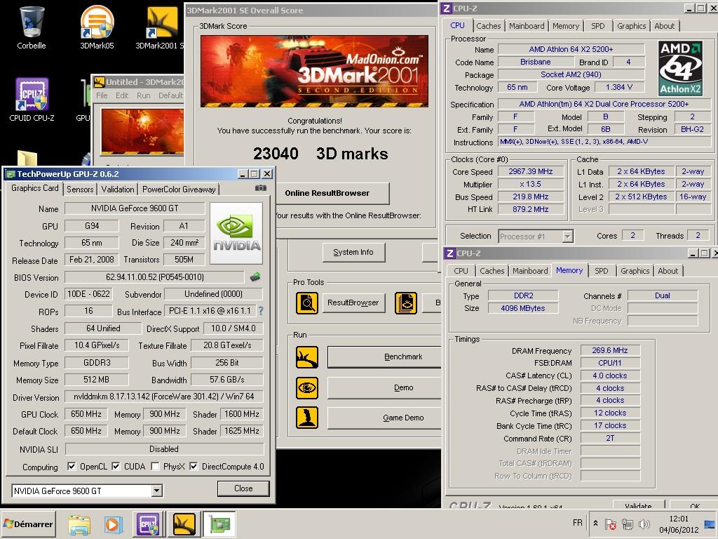Viewport: 718px width, 539px height.
Task: Click the Demo eye icon in Run section
Action: [x=307, y=387]
